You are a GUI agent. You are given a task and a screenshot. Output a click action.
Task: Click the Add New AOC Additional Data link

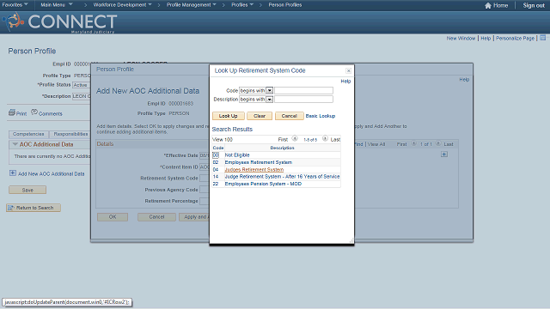[x=52, y=173]
